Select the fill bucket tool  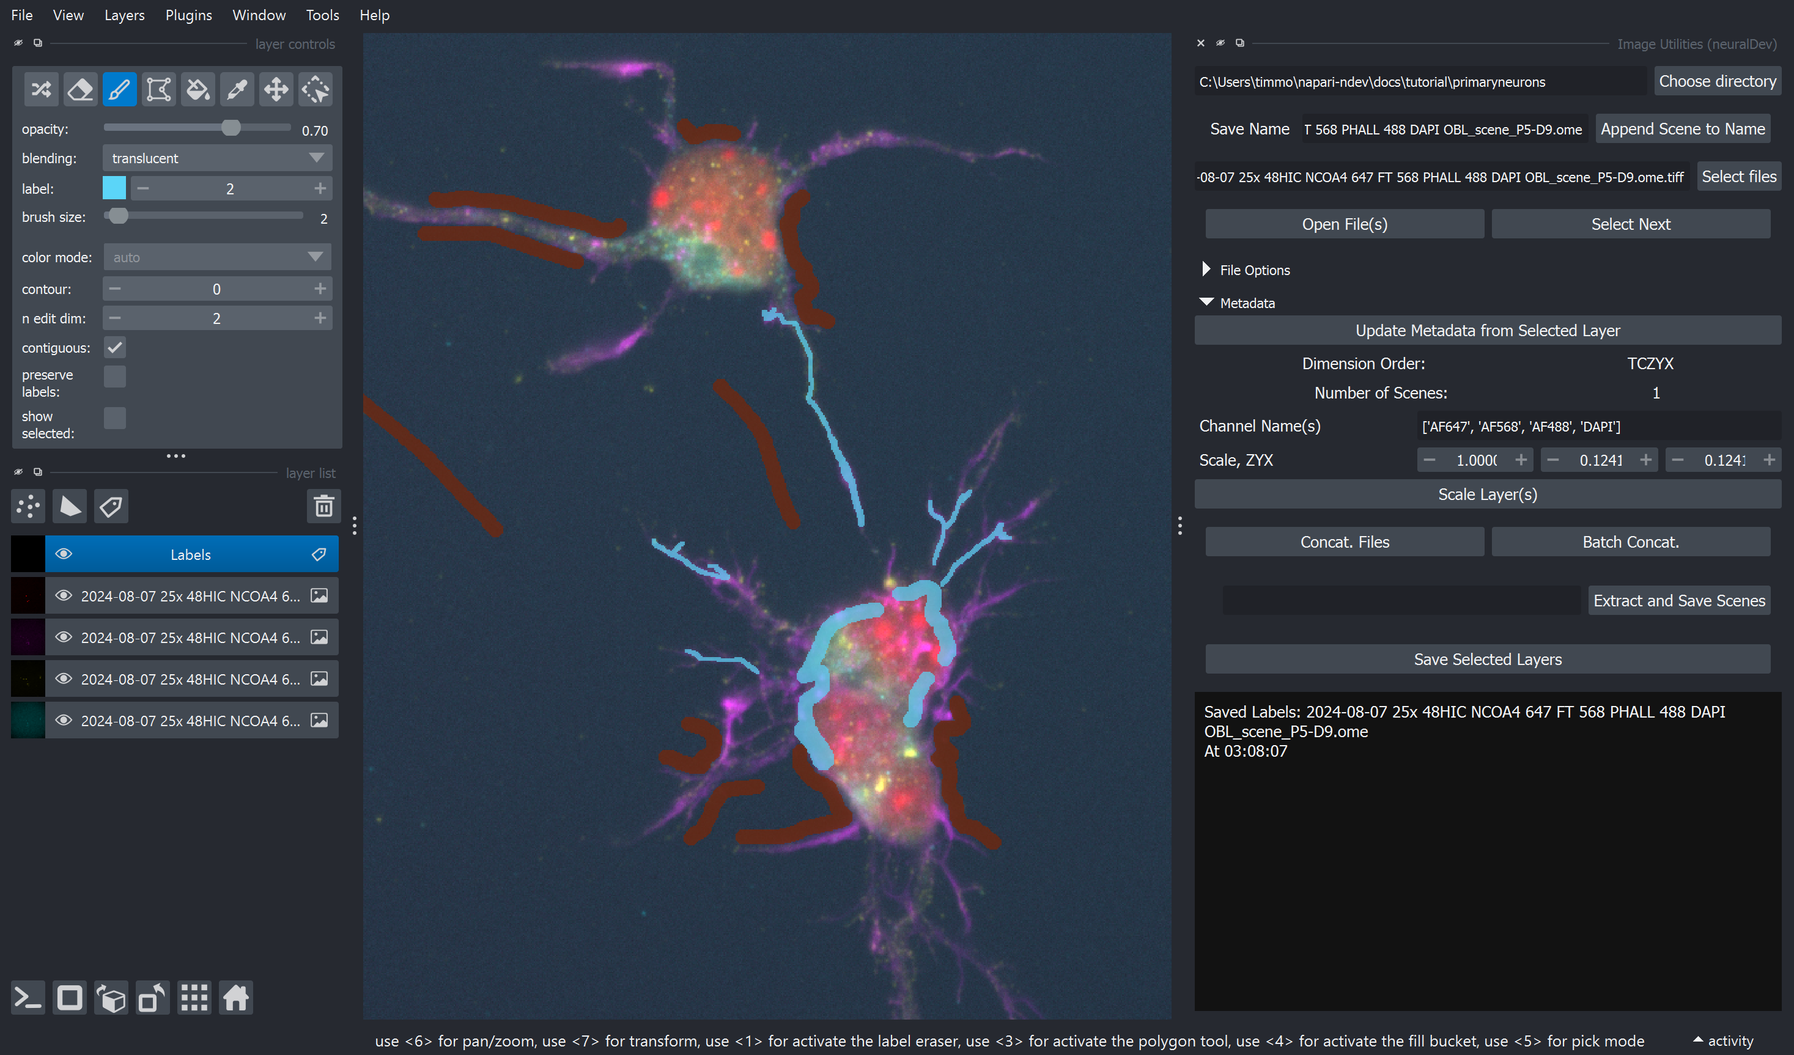(x=198, y=90)
